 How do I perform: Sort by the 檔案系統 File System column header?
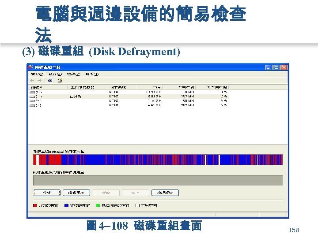[122, 87]
